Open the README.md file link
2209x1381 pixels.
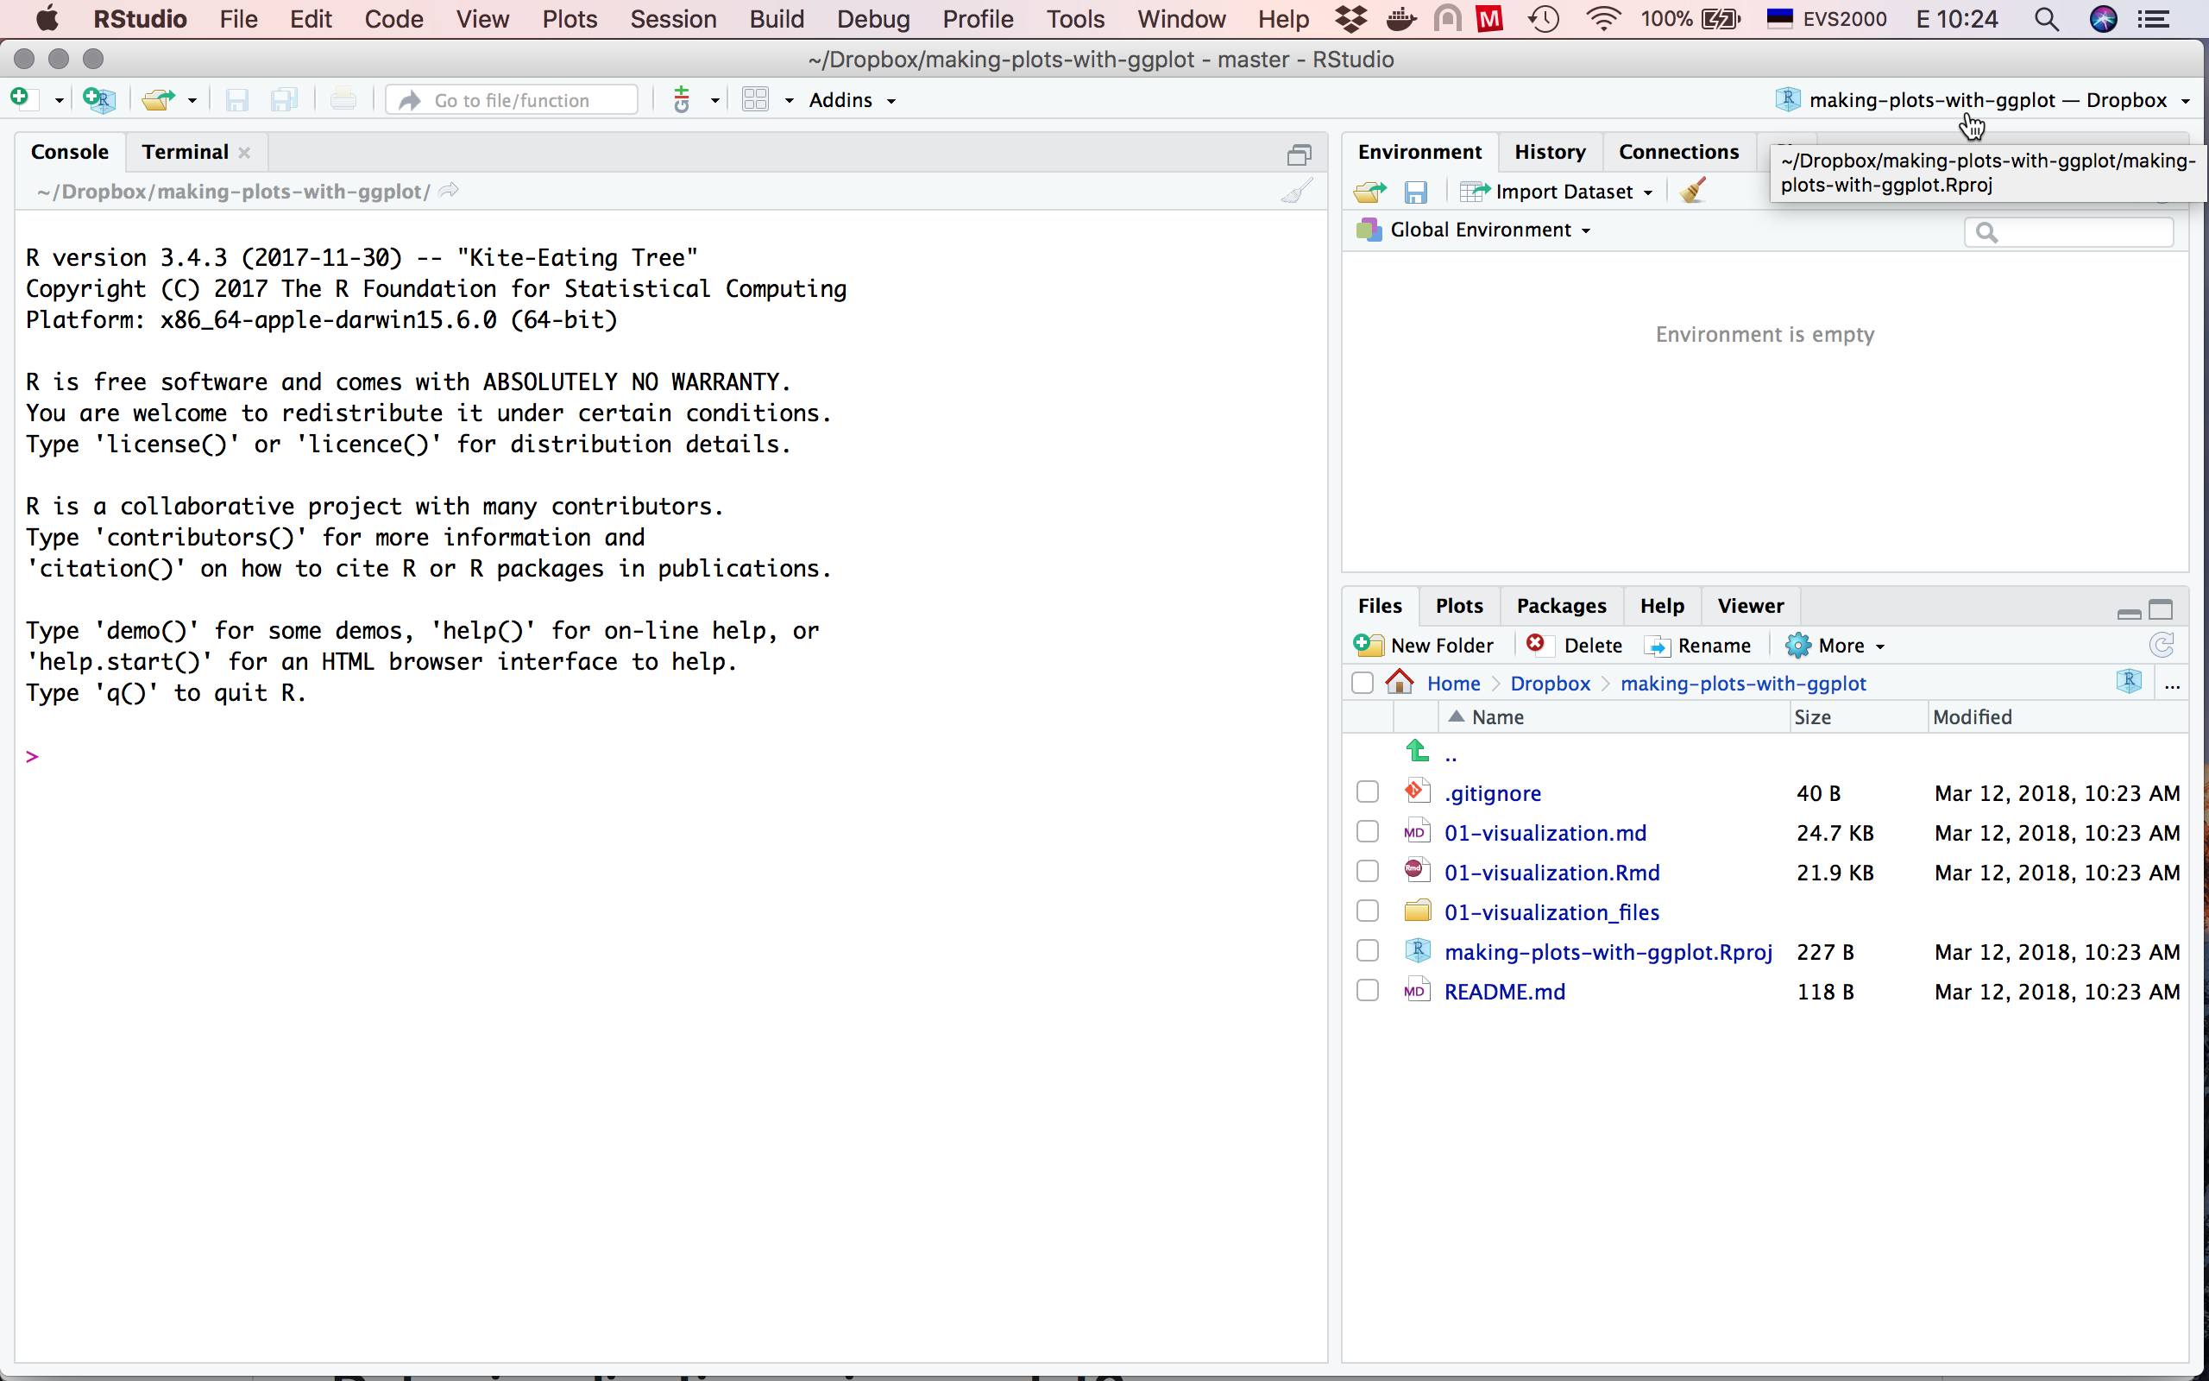1504,991
